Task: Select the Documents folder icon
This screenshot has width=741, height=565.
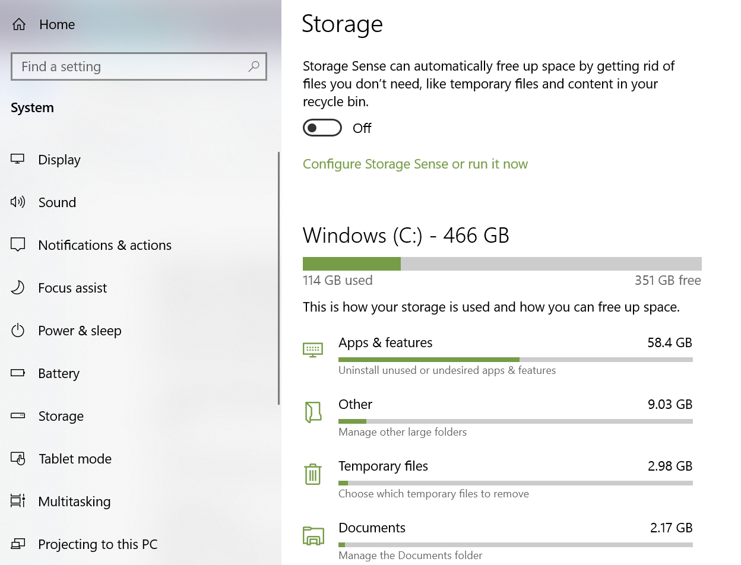Action: point(313,535)
